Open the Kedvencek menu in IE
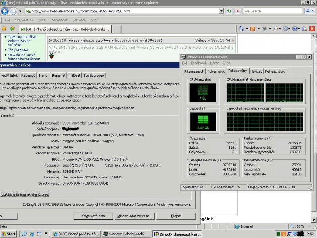This screenshot has width=317, height=238. click(59, 20)
